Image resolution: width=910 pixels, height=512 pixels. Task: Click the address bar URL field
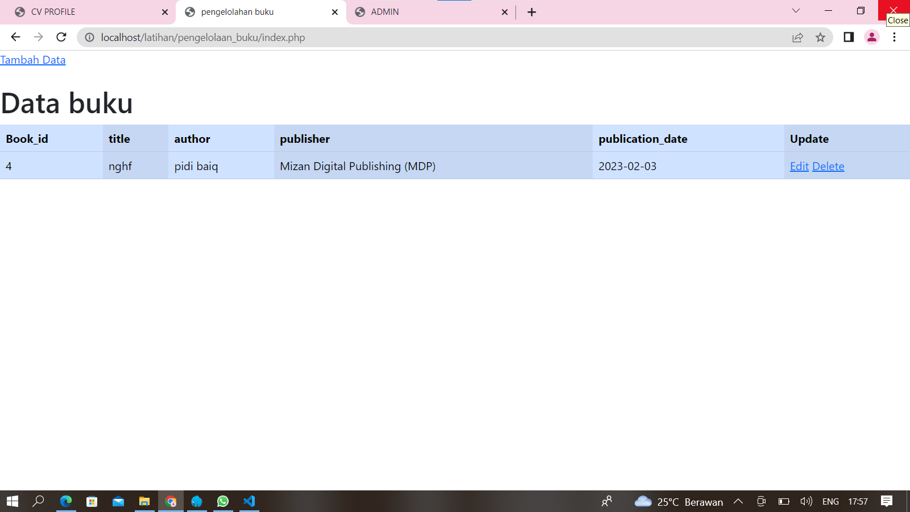tap(398, 38)
